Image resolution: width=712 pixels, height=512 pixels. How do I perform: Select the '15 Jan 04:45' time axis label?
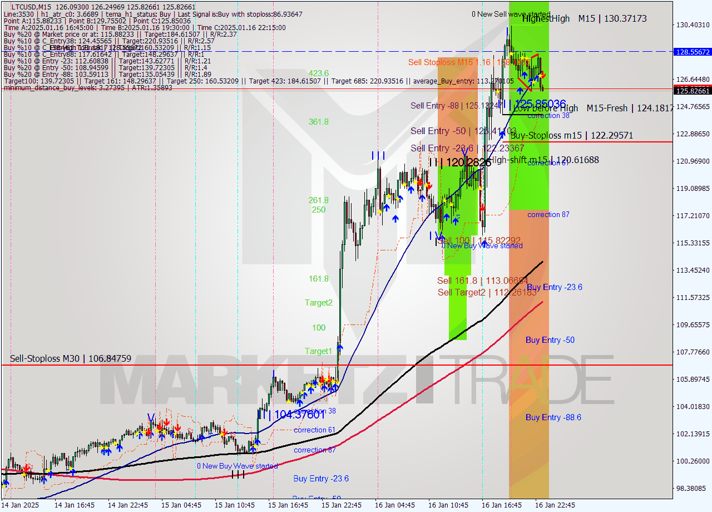[181, 505]
